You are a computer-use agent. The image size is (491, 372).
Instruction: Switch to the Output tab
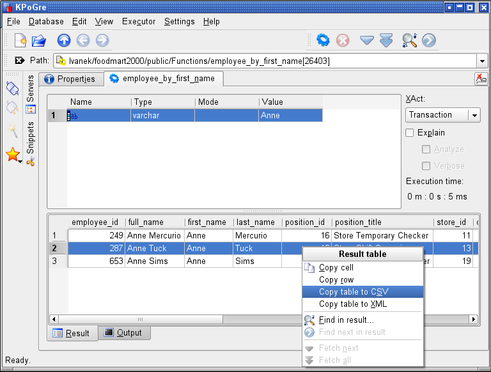pyautogui.click(x=125, y=333)
